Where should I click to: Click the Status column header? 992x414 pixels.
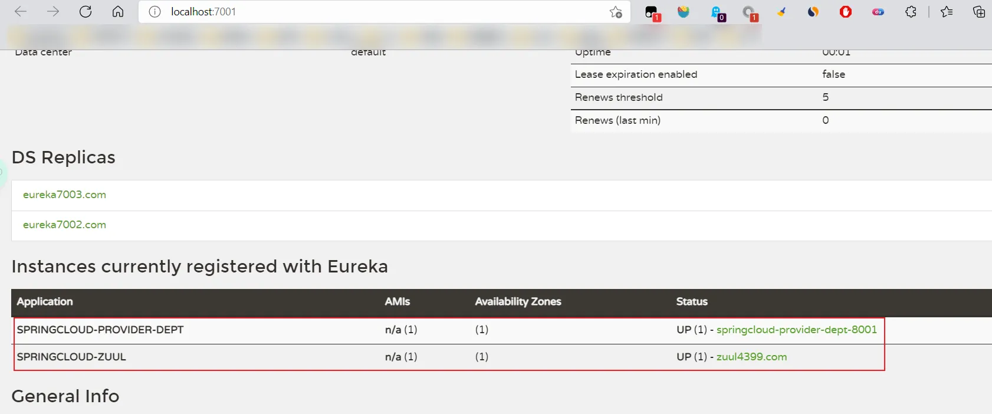691,301
